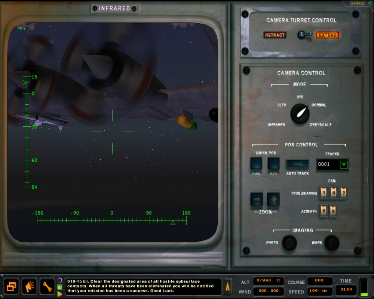374x299 pixels.
Task: Click the first True Bearing digit wheel
Action: pyautogui.click(x=324, y=193)
